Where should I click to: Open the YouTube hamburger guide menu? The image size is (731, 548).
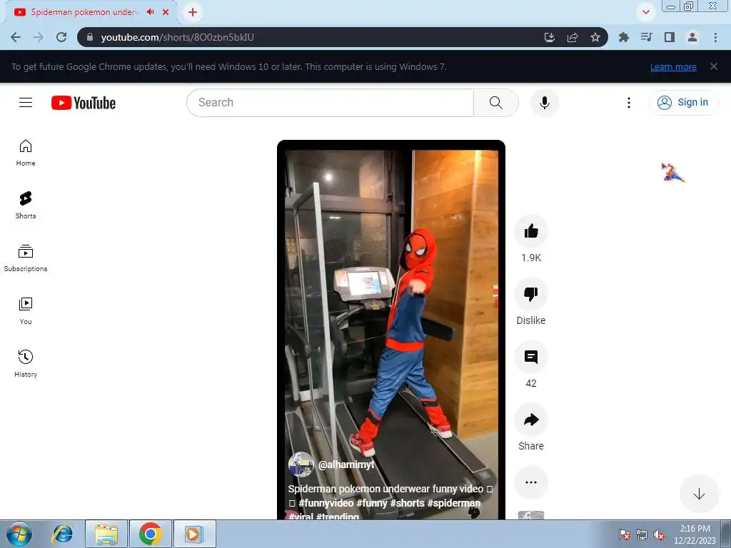(26, 103)
